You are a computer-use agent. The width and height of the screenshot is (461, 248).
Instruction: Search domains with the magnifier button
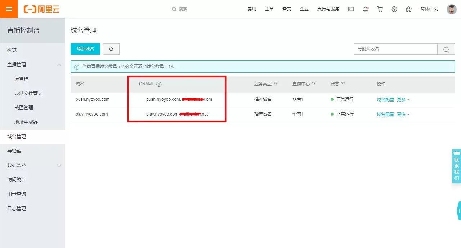coord(446,49)
